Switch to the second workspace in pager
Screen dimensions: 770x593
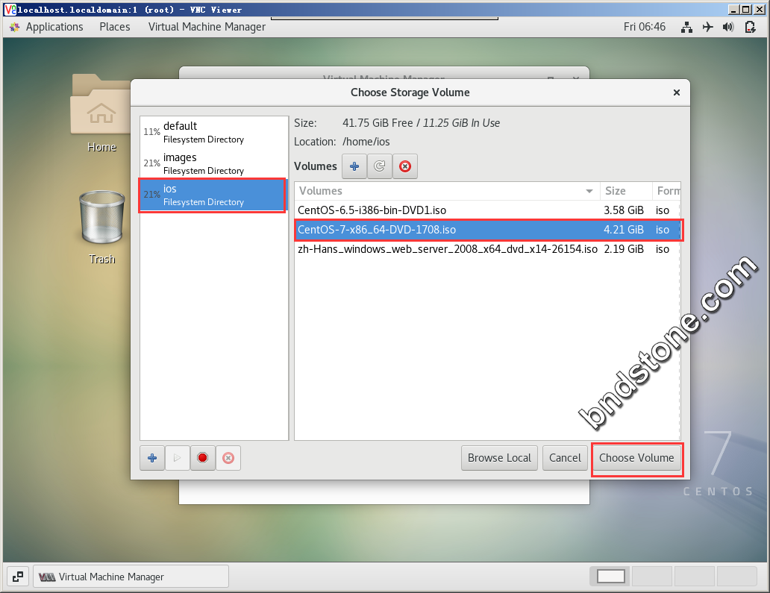pos(652,577)
